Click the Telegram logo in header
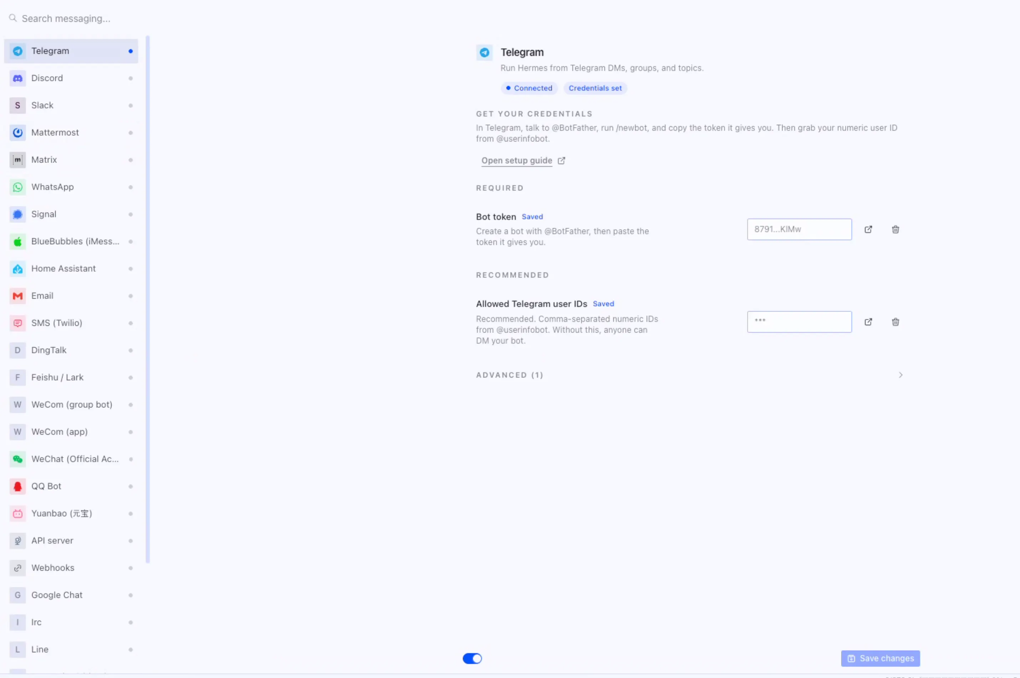1020x678 pixels. point(484,53)
